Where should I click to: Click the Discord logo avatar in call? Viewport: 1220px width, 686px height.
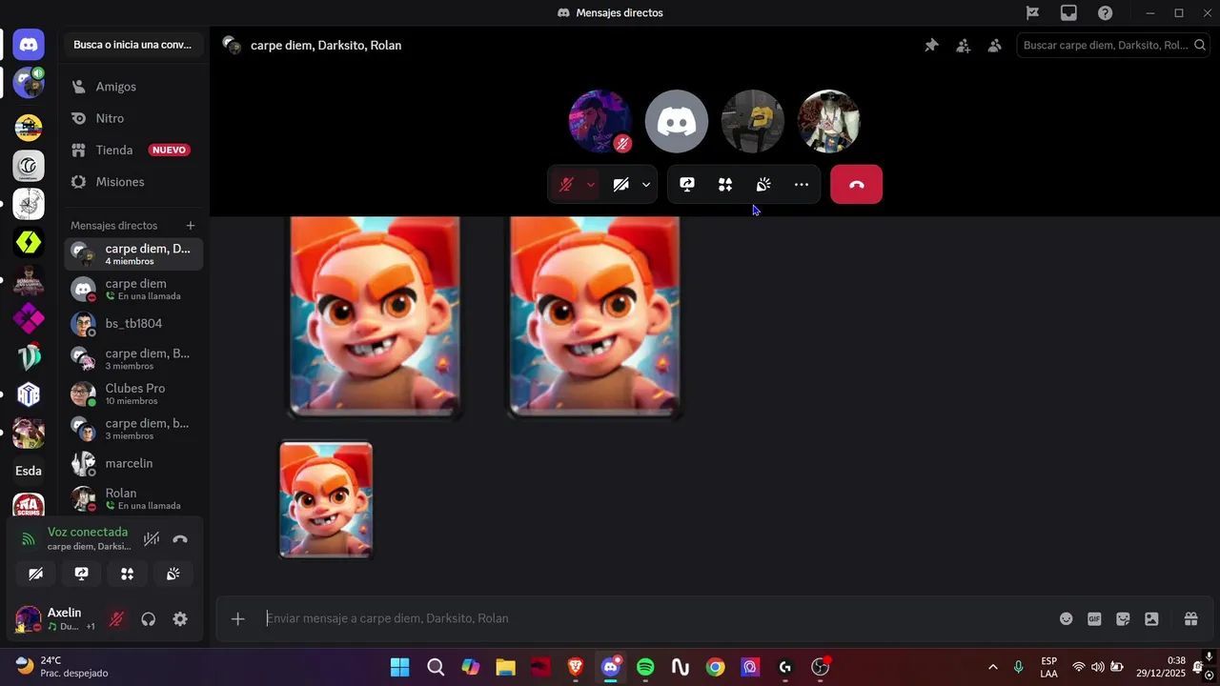click(677, 121)
